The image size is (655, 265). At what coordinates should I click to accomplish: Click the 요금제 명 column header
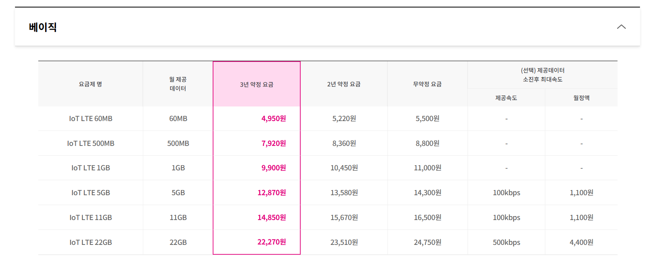point(90,84)
